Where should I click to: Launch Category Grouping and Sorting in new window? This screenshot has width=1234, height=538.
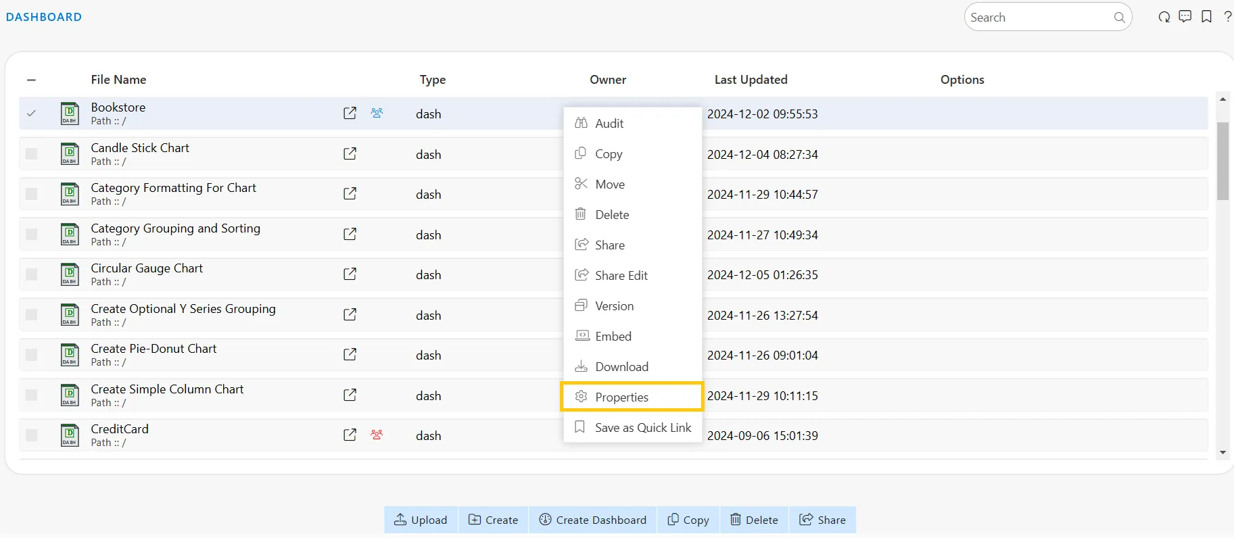[350, 234]
